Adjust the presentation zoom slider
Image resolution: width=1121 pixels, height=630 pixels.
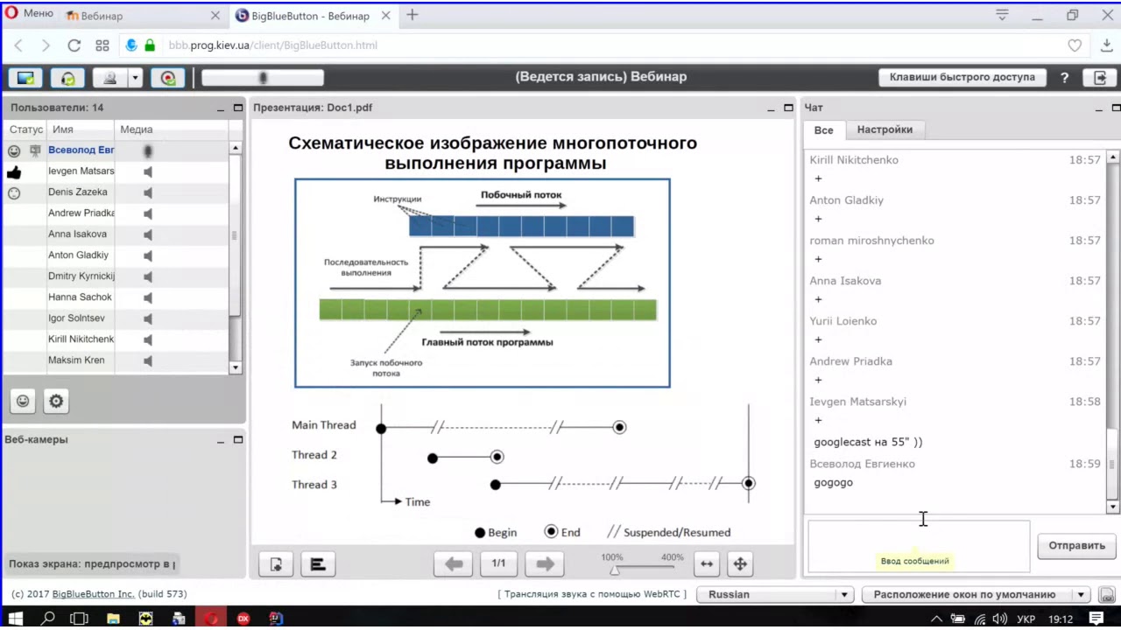(x=615, y=570)
